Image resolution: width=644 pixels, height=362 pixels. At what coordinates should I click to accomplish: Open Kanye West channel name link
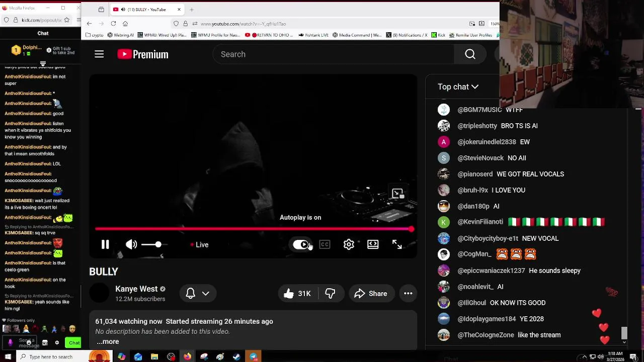point(136,289)
